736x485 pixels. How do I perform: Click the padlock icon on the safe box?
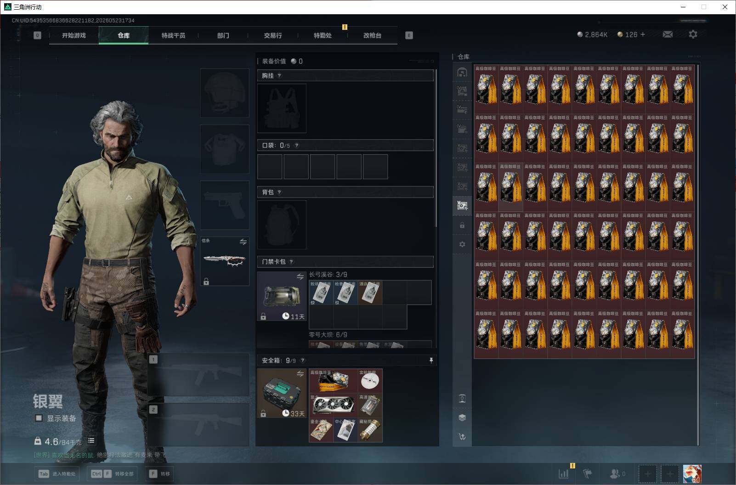(263, 414)
